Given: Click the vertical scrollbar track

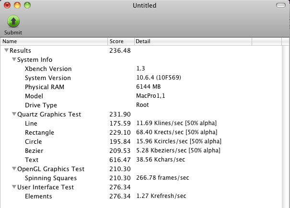Looking at the screenshot, I should (286, 127).
